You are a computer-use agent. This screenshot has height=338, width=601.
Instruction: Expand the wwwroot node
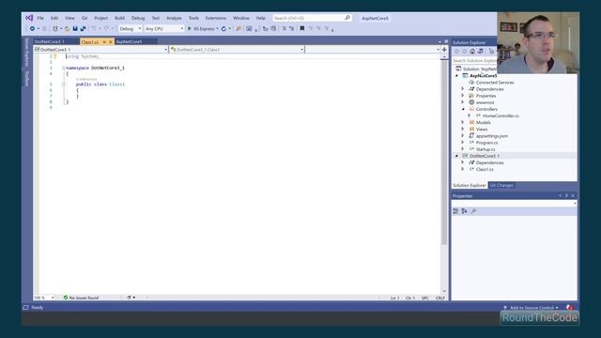click(x=463, y=102)
